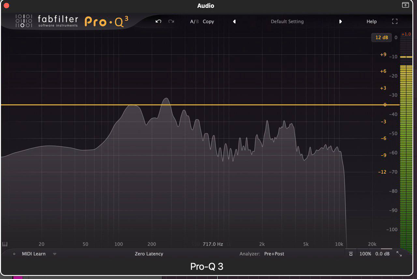
Task: Click the resize arrows icon in the bottom bar
Action: pyautogui.click(x=399, y=254)
